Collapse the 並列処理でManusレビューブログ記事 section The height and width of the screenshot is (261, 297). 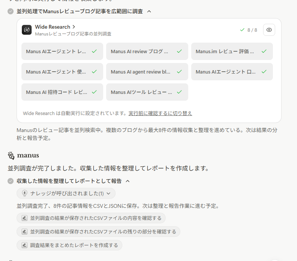click(x=149, y=11)
